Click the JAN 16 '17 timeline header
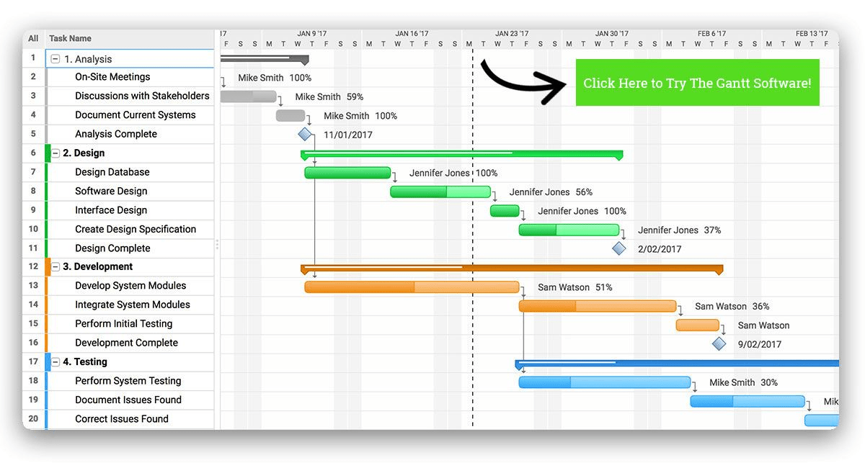The width and height of the screenshot is (865, 468). pyautogui.click(x=412, y=32)
